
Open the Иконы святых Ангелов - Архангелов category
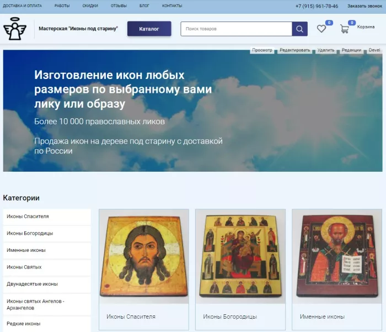(47, 304)
